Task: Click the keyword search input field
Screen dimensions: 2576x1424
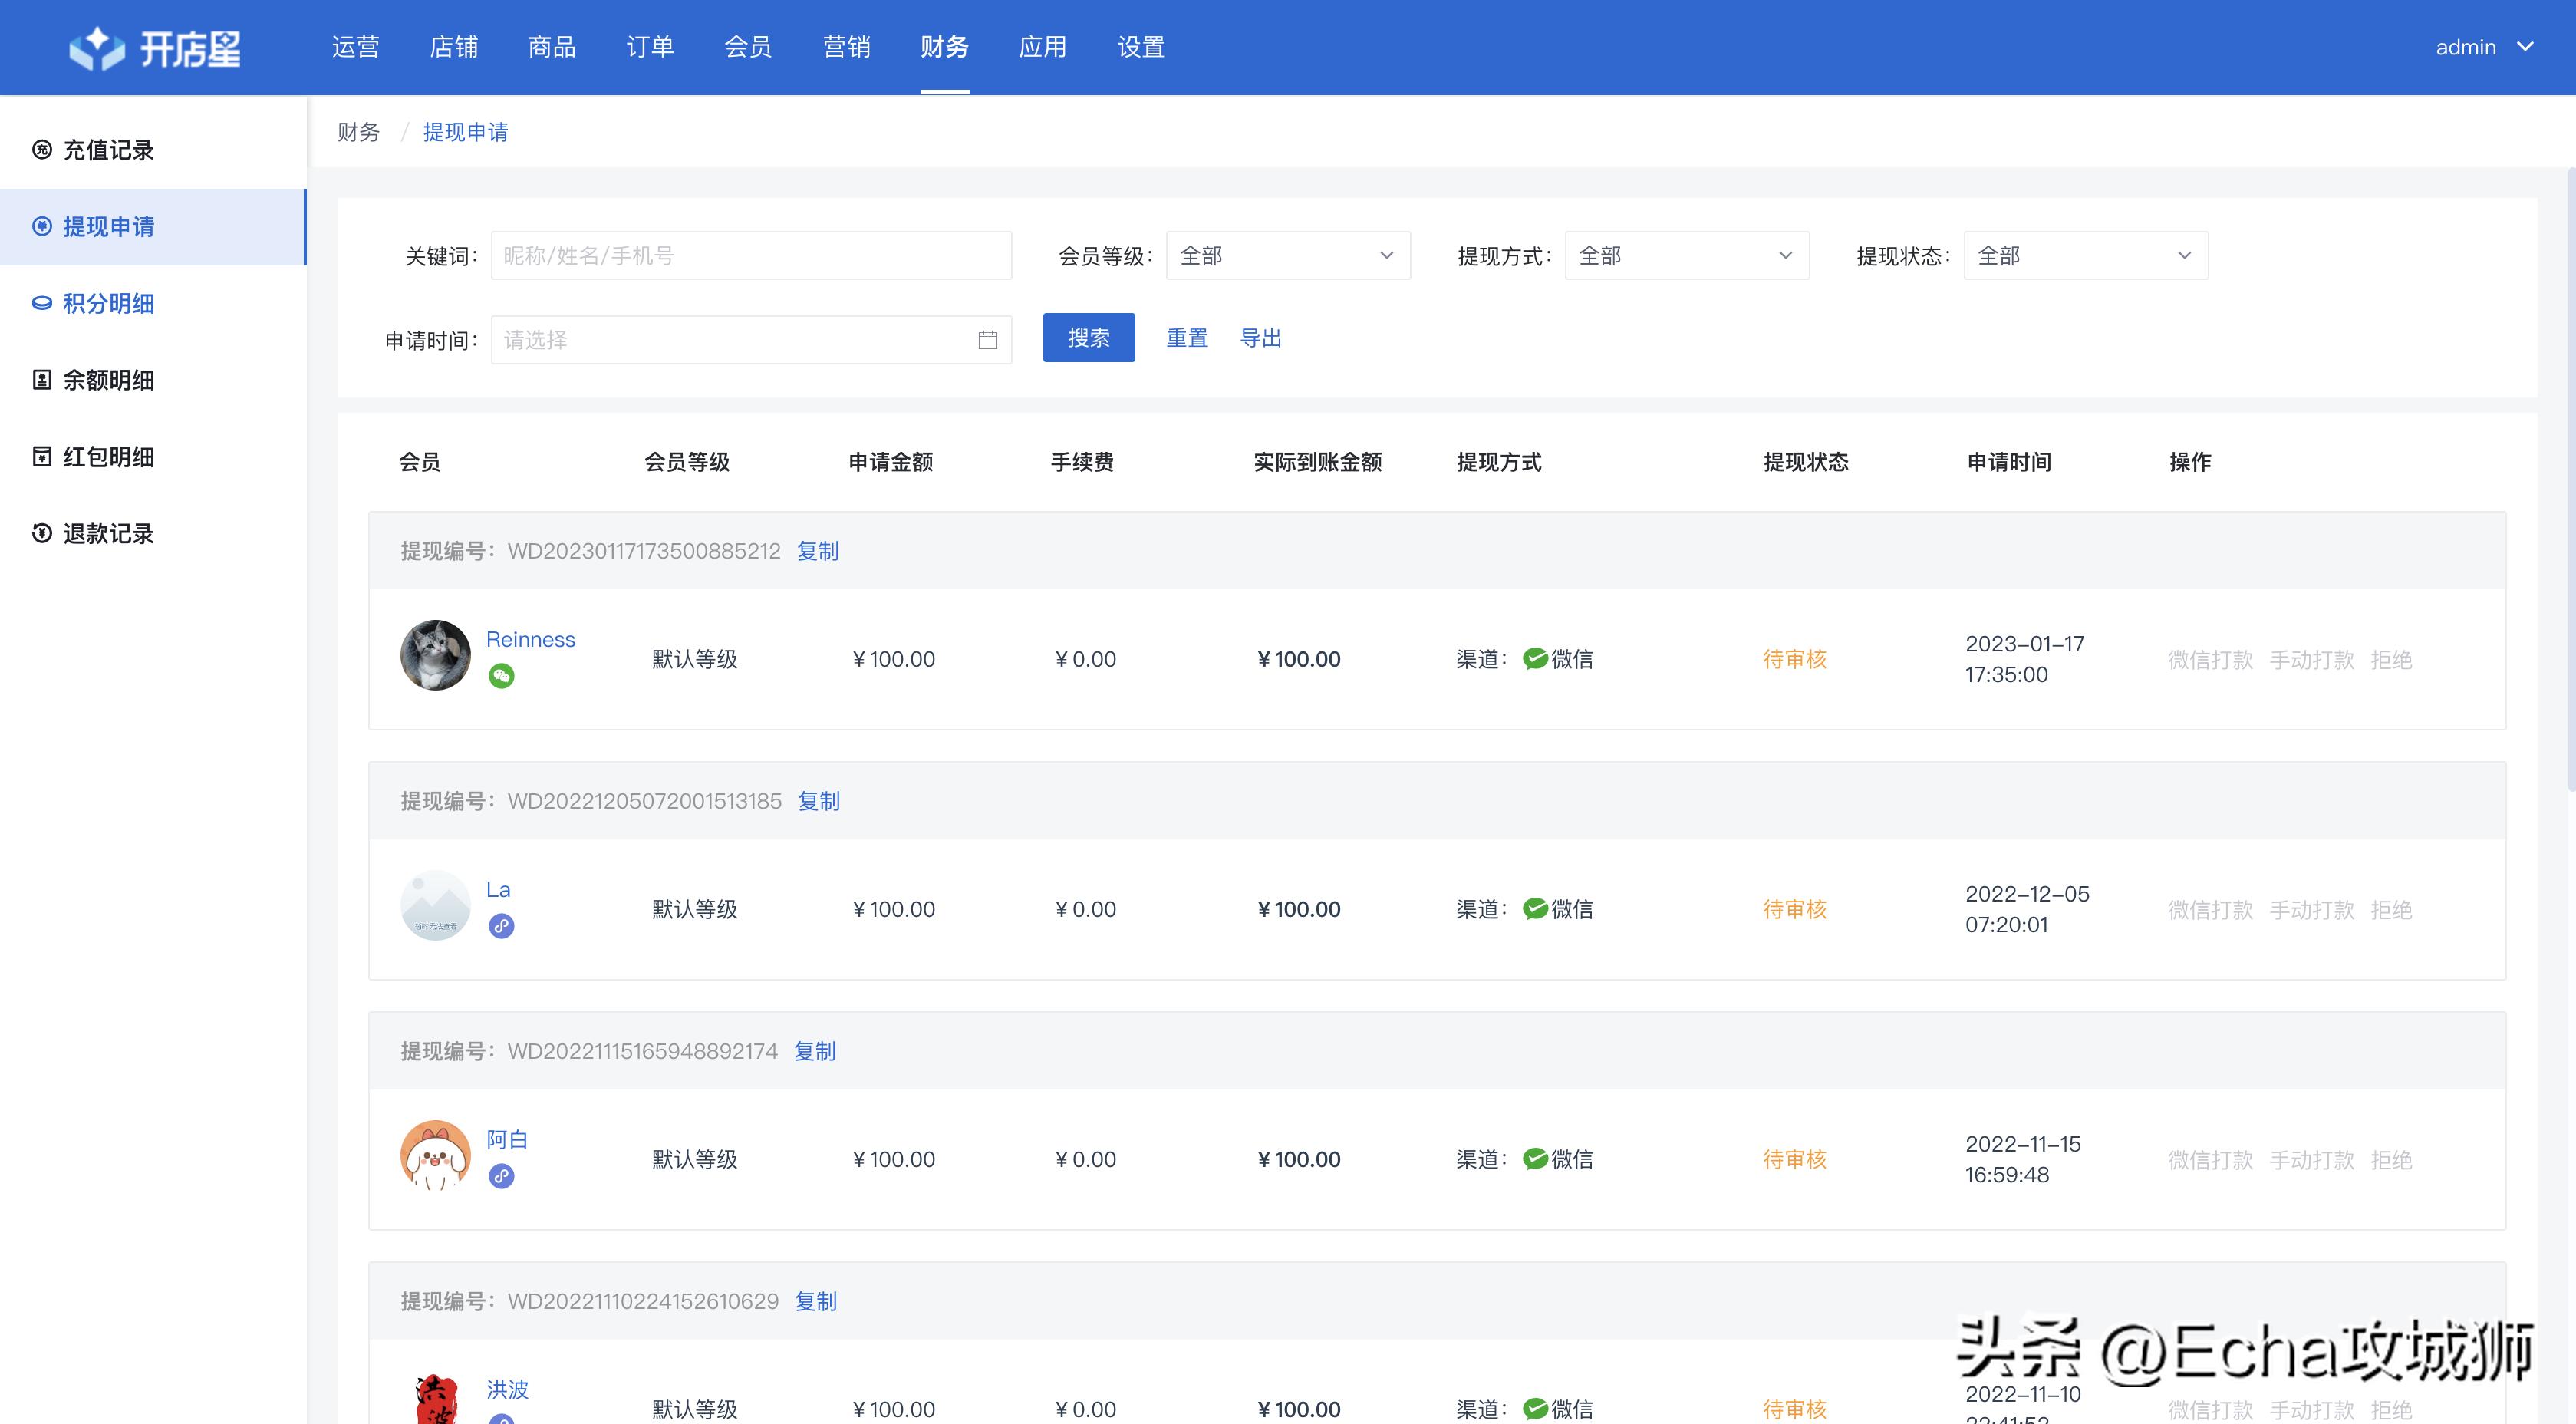Action: click(750, 255)
